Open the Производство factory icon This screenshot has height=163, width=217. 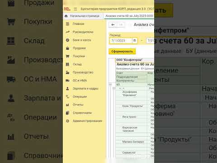pos(67,72)
